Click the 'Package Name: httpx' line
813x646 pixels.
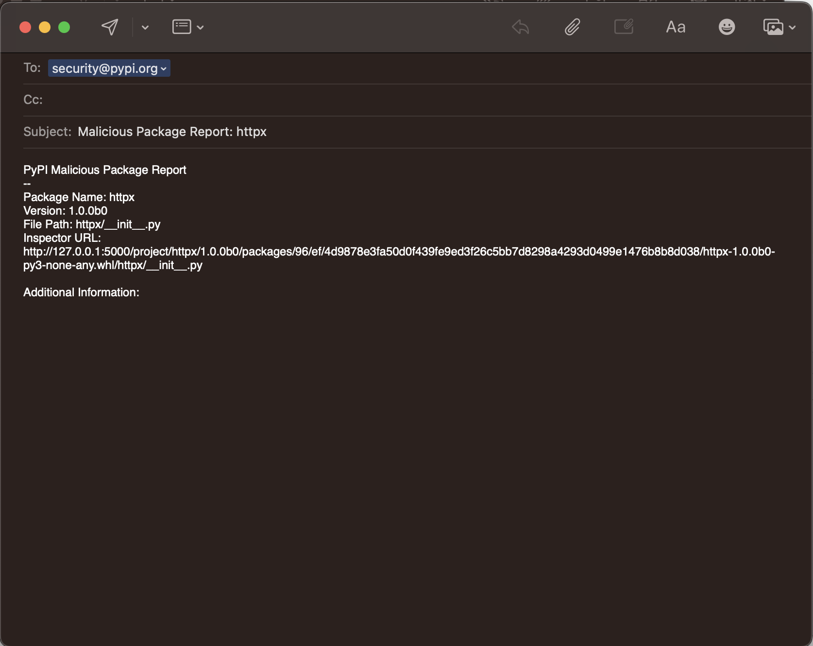pos(79,197)
